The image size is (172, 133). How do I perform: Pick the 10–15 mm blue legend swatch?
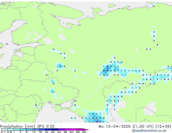coord(37,130)
